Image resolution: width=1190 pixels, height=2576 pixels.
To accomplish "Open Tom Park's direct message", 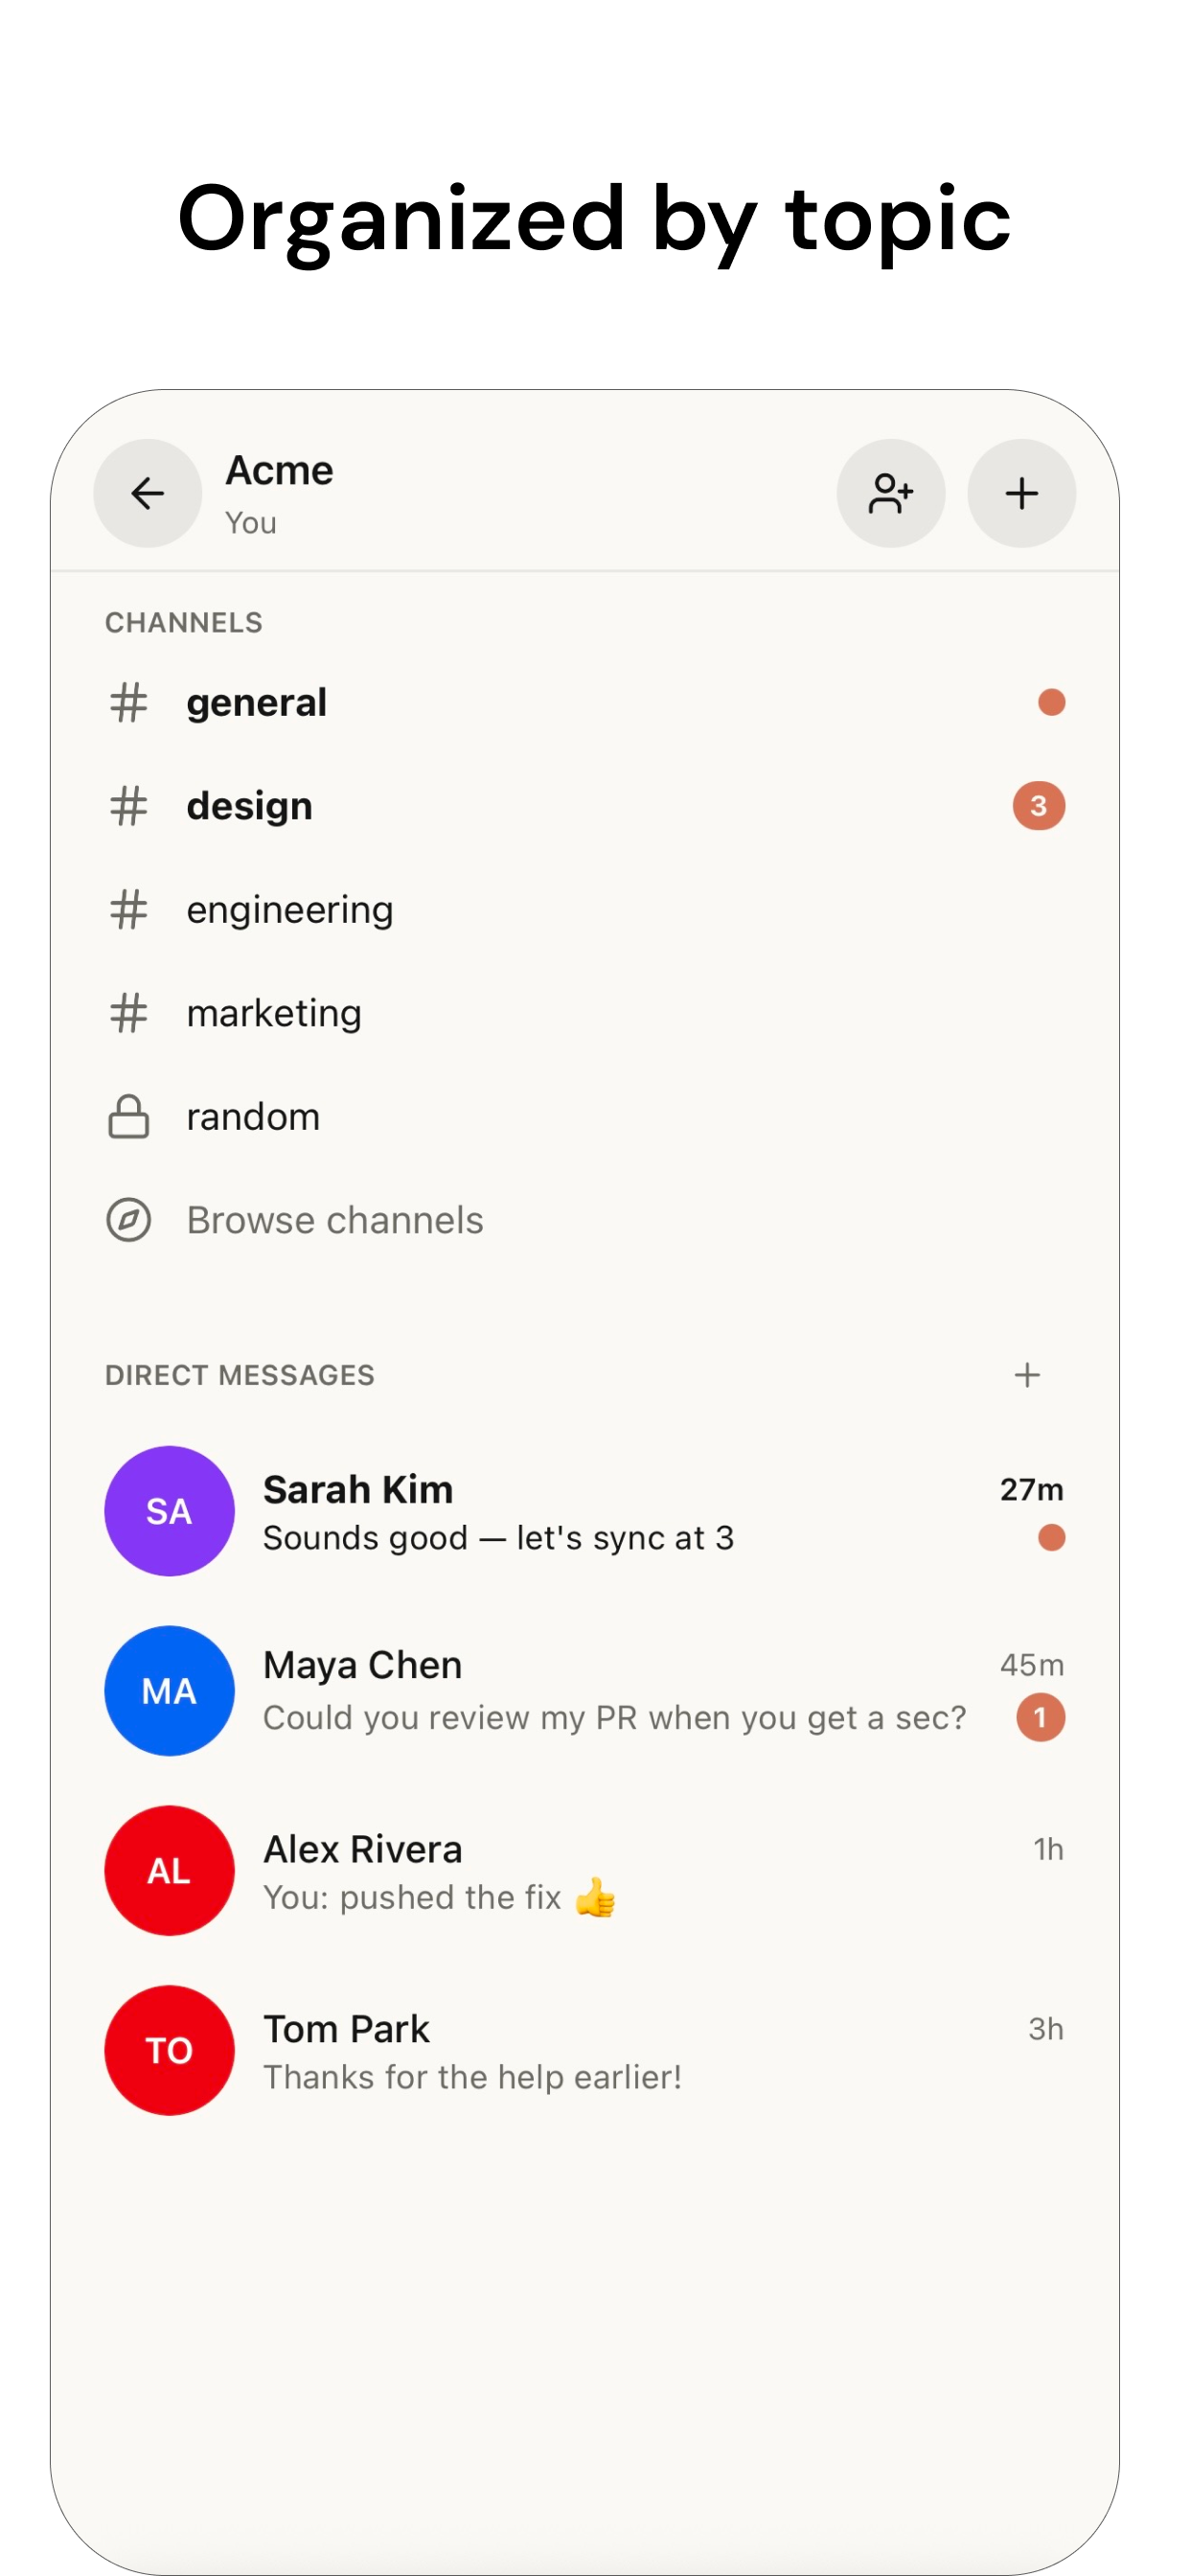I will [585, 2051].
